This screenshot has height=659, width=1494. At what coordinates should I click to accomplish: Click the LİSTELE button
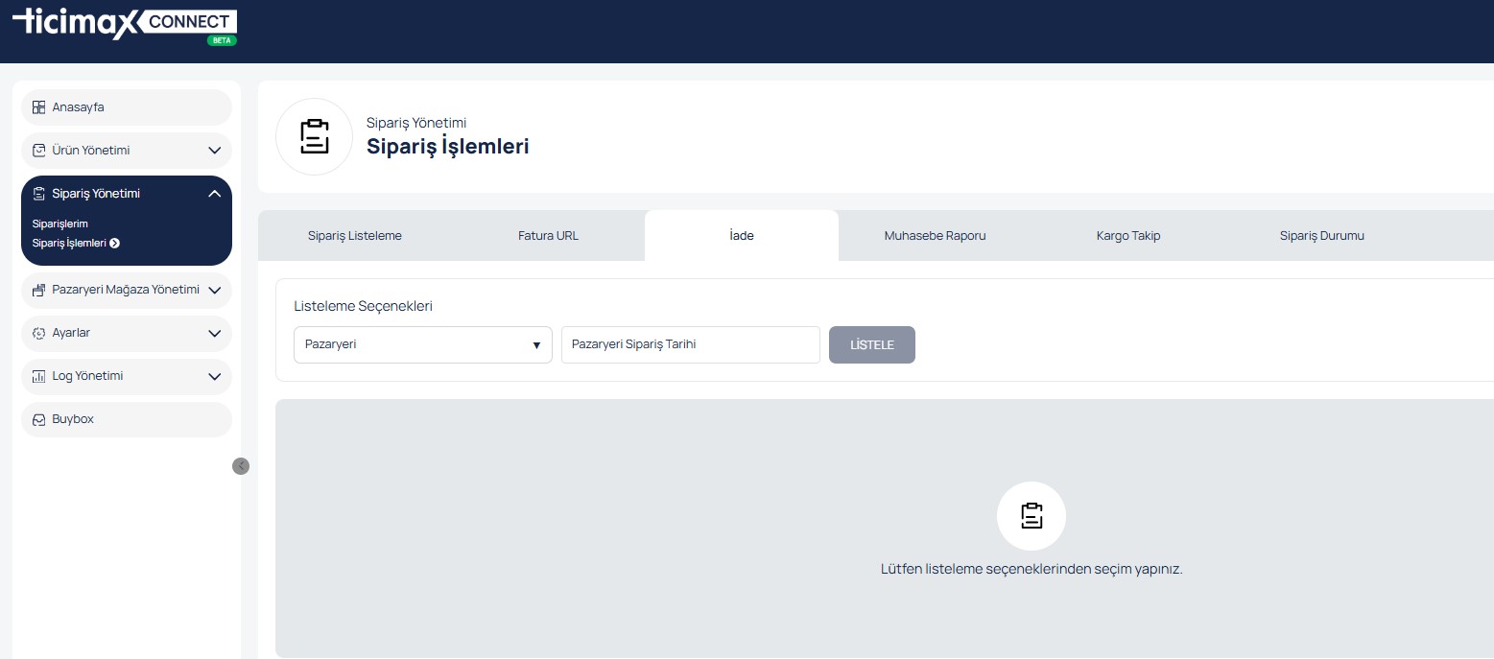[x=872, y=344]
